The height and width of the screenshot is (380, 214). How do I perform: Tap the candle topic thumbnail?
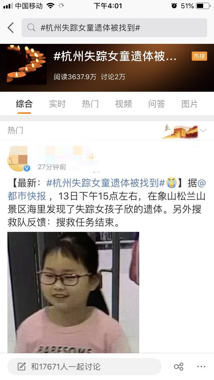(27, 65)
